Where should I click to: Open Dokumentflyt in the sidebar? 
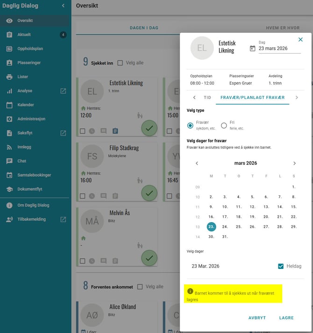pos(35,189)
